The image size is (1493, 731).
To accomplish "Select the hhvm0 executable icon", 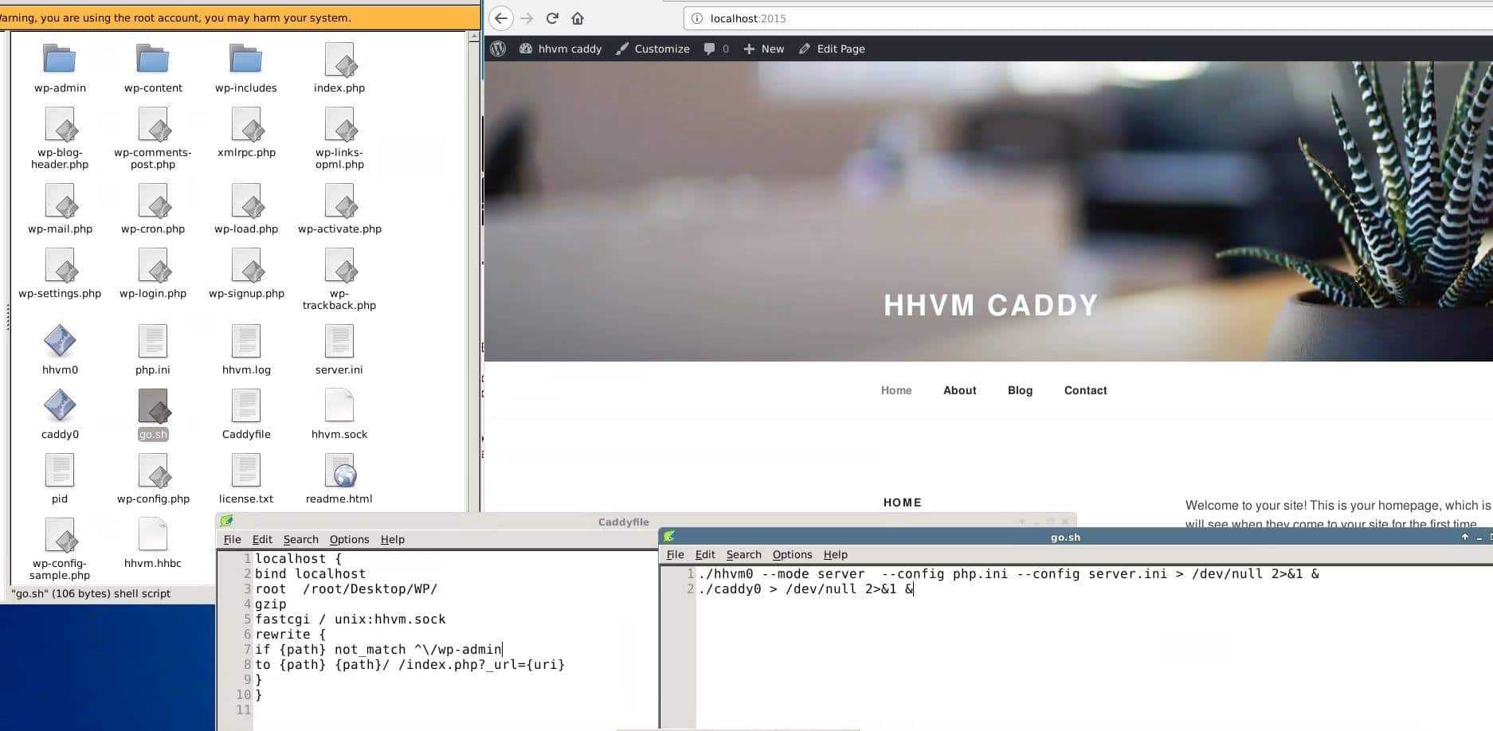I will (x=60, y=342).
